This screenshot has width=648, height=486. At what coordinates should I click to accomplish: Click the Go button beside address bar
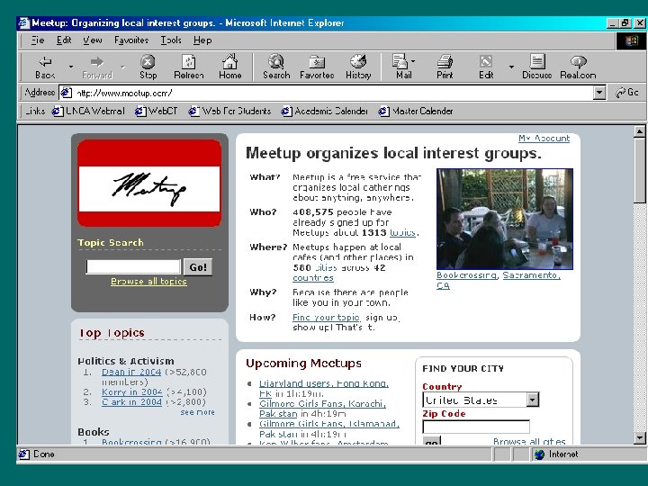pos(627,93)
